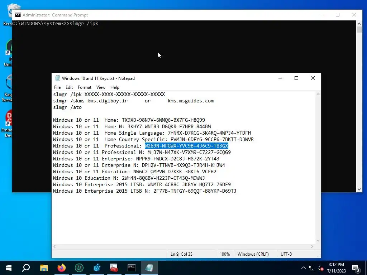Open taskbar Search magnifier
Image resolution: width=367 pixels, height=275 pixels.
26,268
